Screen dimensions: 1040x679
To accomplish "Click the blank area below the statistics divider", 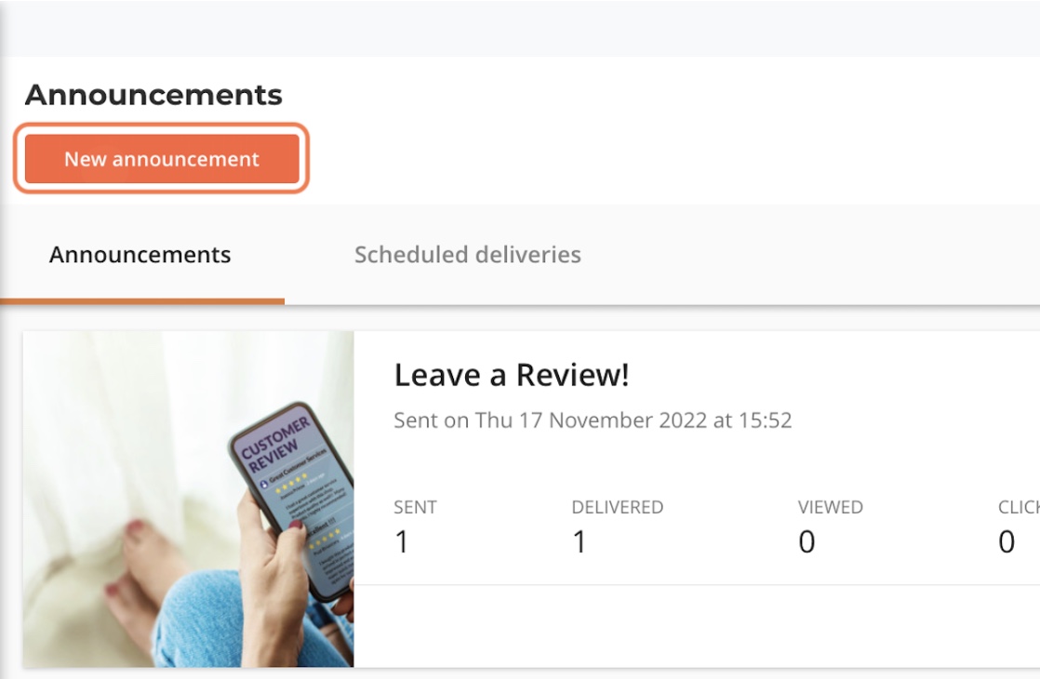I will coord(697,626).
